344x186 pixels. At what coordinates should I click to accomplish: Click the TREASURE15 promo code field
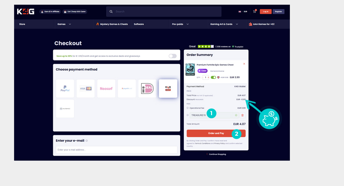tap(214, 115)
